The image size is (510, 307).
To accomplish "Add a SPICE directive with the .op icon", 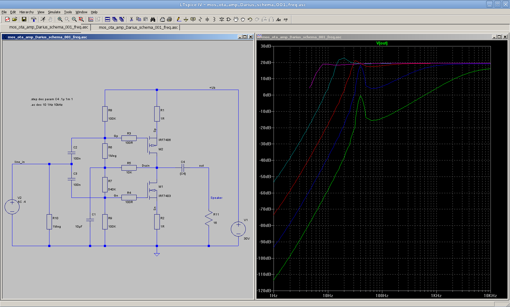I will pos(286,19).
